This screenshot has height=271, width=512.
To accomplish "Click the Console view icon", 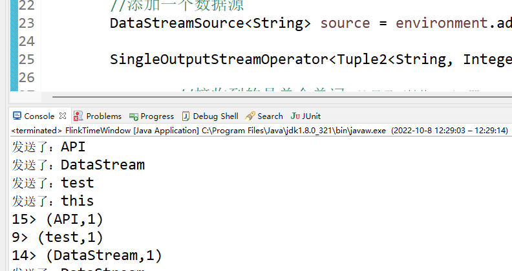I will coord(17,116).
